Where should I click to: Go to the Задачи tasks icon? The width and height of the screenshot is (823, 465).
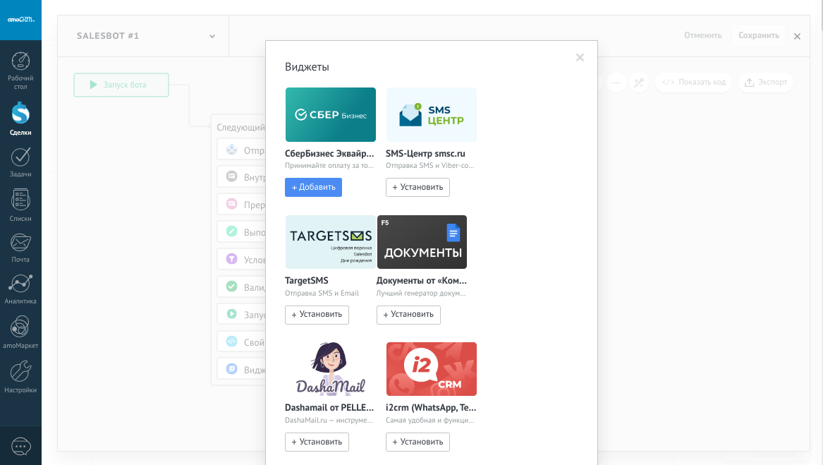tap(20, 158)
